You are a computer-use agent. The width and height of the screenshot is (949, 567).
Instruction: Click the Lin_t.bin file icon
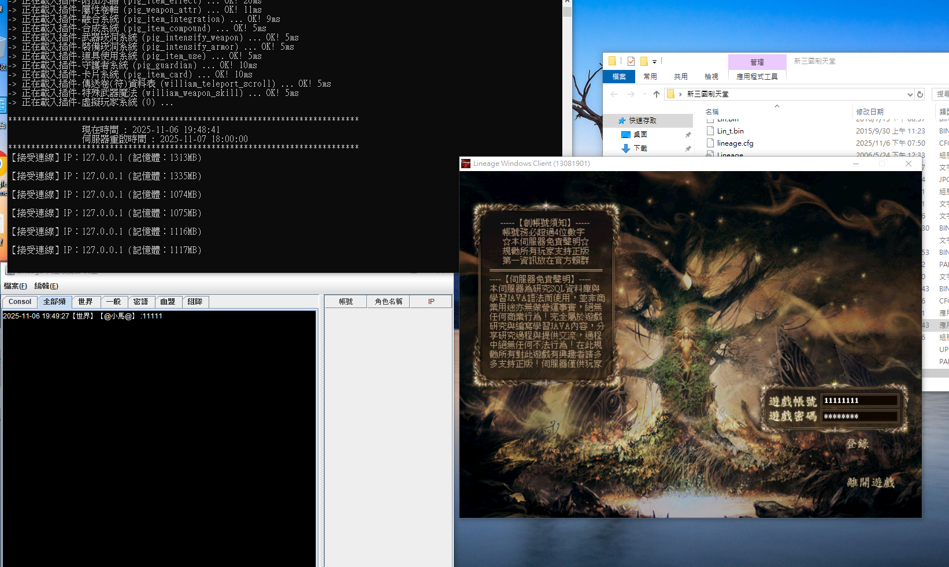(710, 131)
